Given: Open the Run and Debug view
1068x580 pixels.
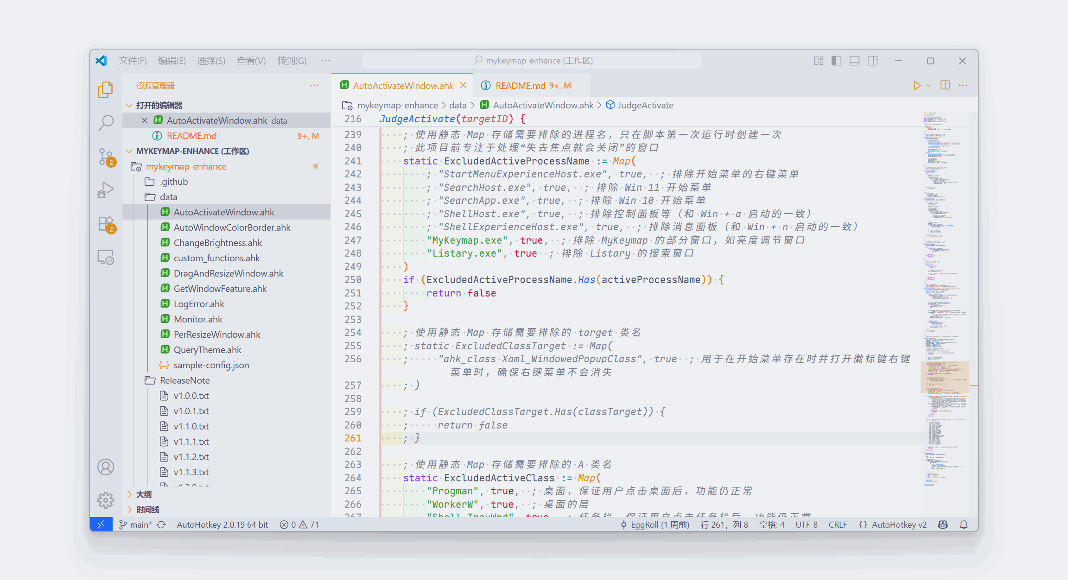Looking at the screenshot, I should (x=106, y=190).
